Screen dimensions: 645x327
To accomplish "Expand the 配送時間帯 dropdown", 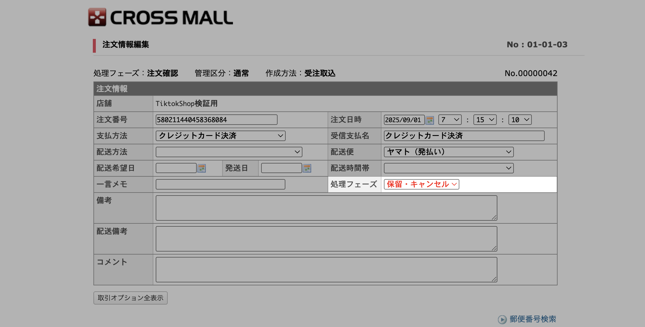I will pyautogui.click(x=449, y=168).
